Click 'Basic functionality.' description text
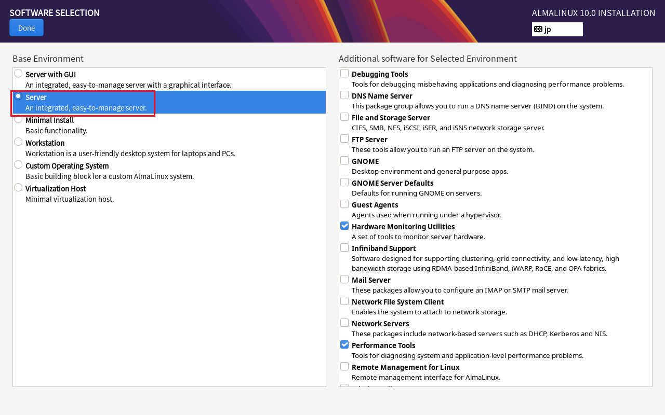The width and height of the screenshot is (665, 415). [57, 131]
